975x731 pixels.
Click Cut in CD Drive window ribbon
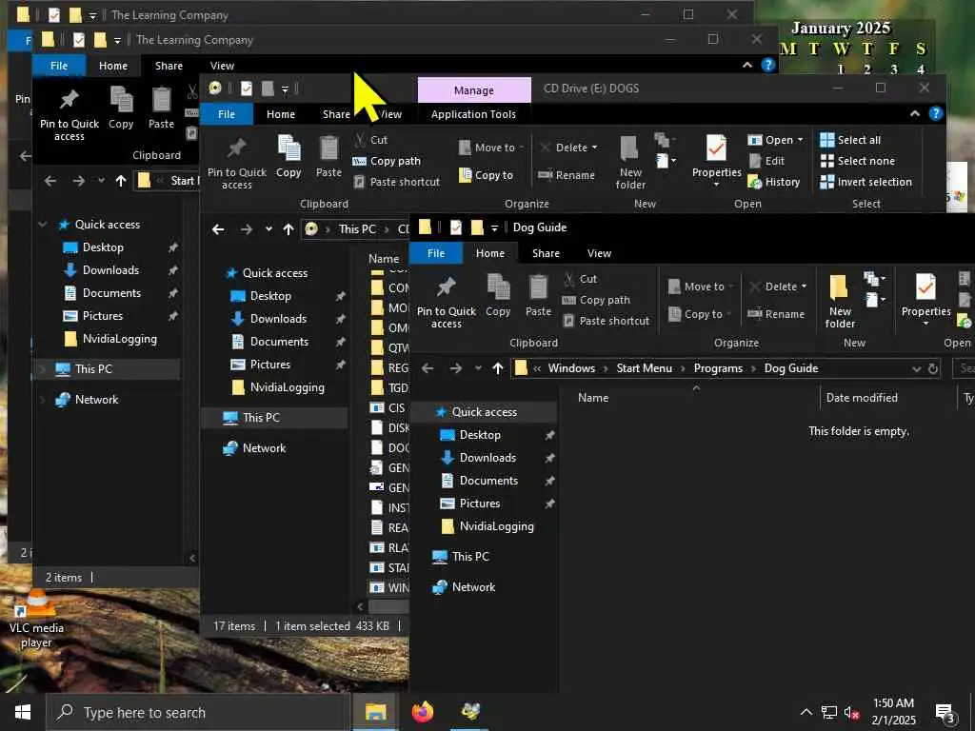(370, 140)
